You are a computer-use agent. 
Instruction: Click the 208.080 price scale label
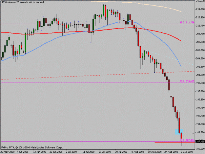(200, 42)
